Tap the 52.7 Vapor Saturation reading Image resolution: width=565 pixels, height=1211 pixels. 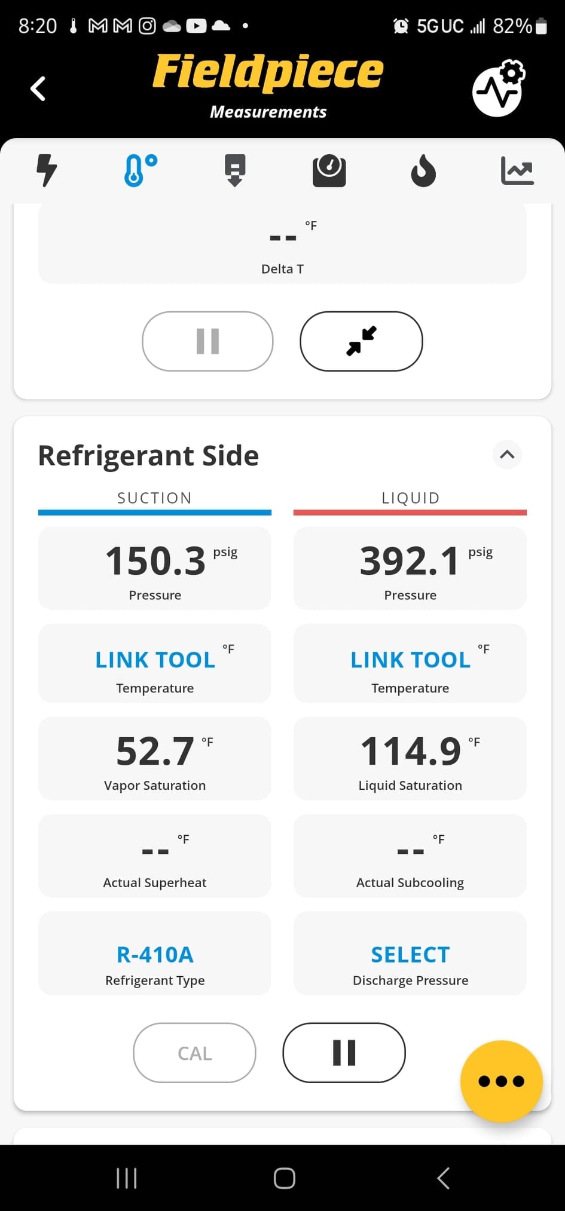coord(155,759)
